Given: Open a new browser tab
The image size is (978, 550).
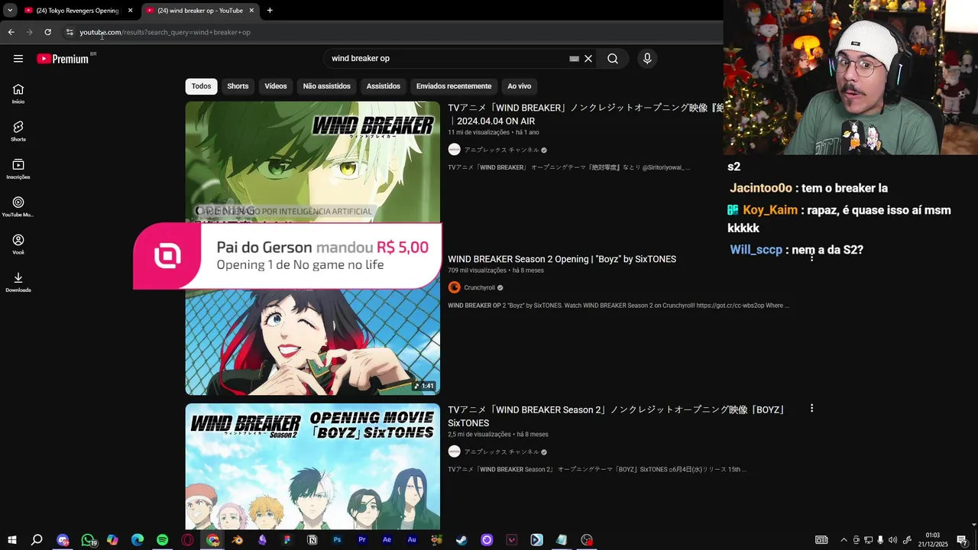Looking at the screenshot, I should click(270, 11).
